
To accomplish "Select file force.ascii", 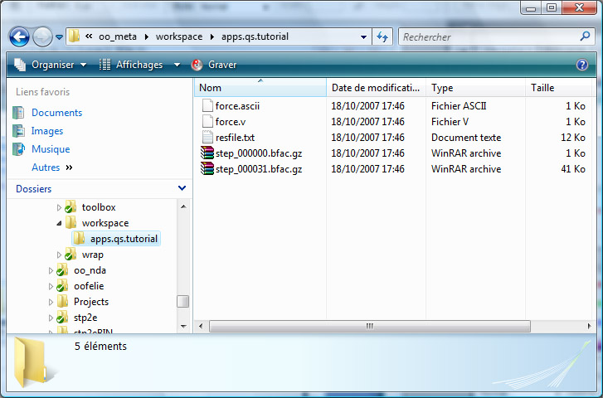I will pyautogui.click(x=237, y=106).
